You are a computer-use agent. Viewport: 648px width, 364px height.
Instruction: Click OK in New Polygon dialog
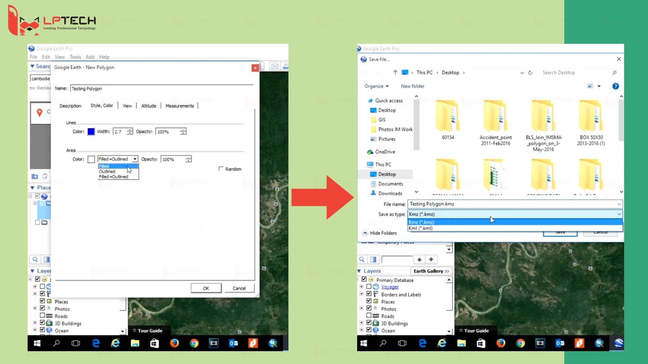pos(206,288)
